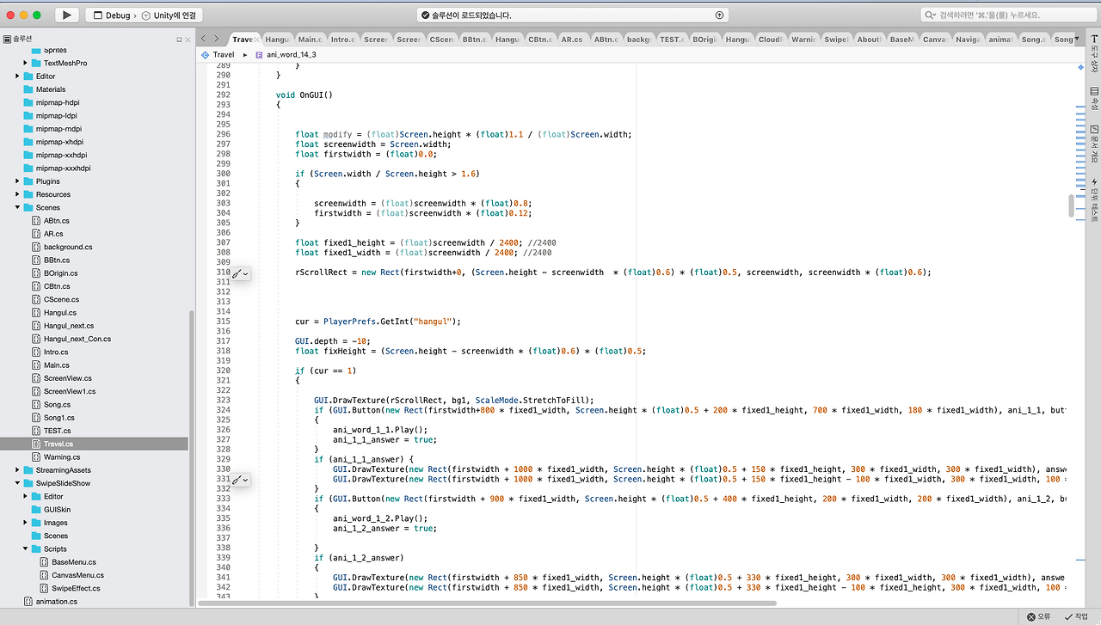Open CanvasMenu.cs under Scripts

(77, 575)
